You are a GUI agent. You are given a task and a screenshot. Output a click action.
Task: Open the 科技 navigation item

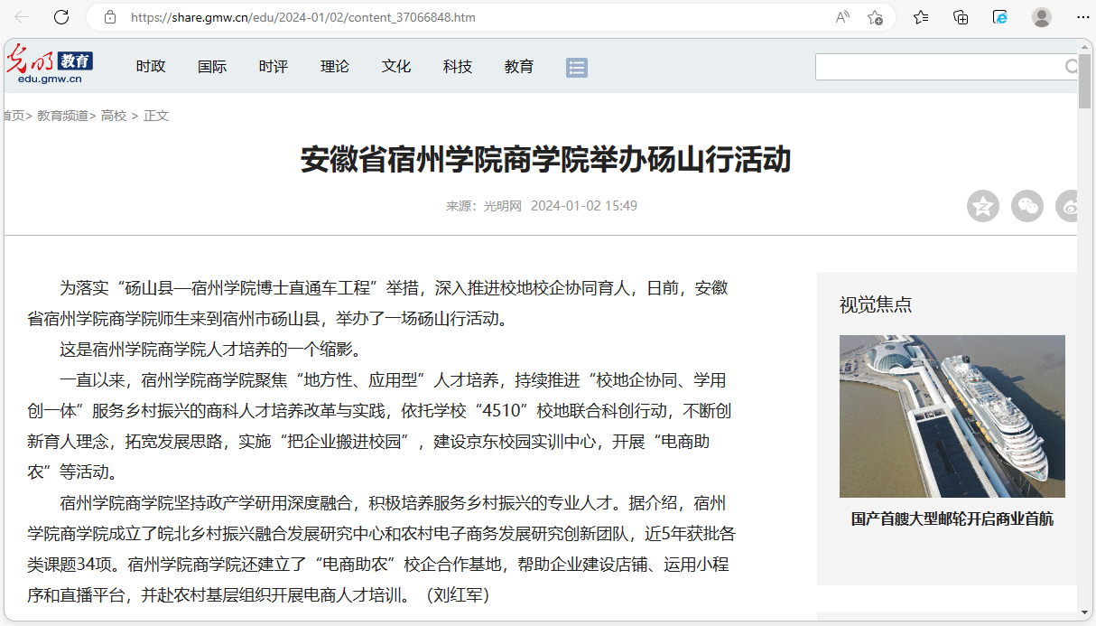click(458, 66)
